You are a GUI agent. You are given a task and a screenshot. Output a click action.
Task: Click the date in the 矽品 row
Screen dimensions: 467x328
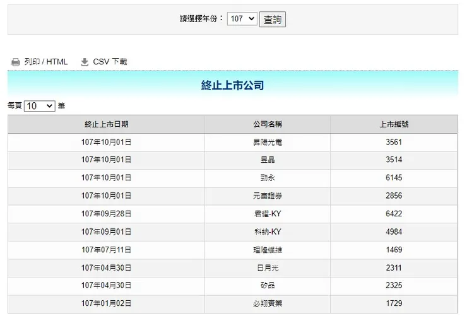[106, 286]
